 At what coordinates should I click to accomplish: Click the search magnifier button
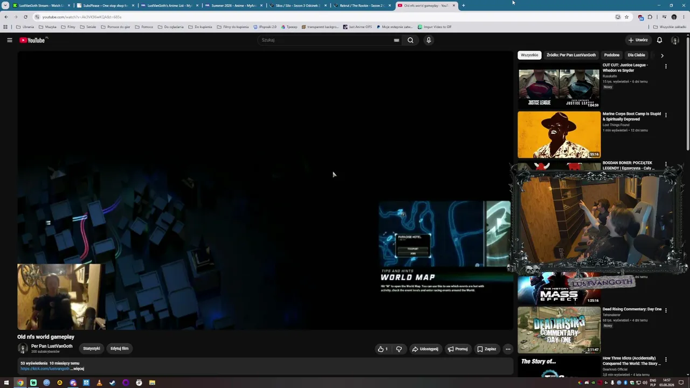410,40
